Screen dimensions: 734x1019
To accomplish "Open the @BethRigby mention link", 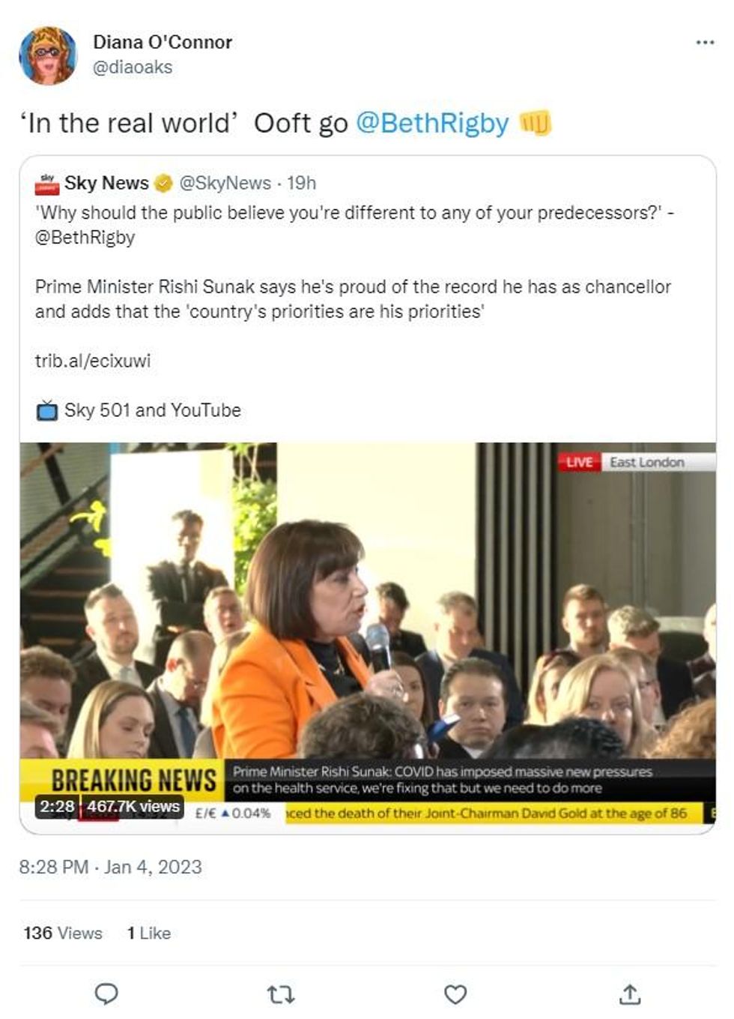I will pos(432,123).
